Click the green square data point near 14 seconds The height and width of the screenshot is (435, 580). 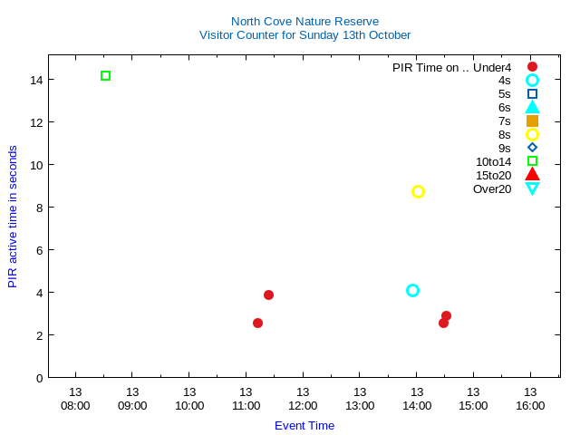tap(105, 76)
